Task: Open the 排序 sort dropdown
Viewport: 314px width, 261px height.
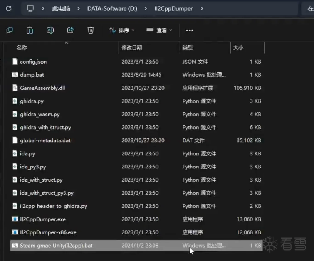Action: [x=122, y=30]
